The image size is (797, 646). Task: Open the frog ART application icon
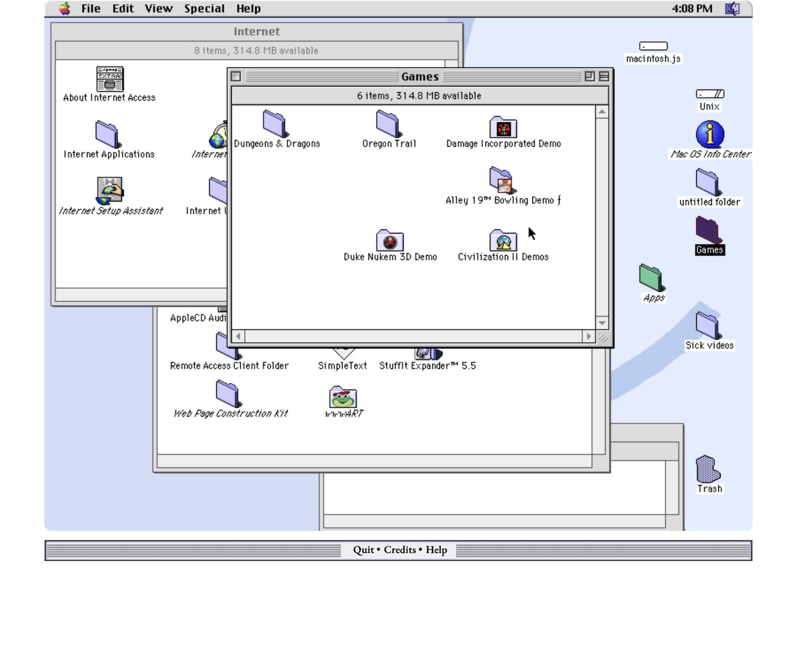(x=343, y=397)
